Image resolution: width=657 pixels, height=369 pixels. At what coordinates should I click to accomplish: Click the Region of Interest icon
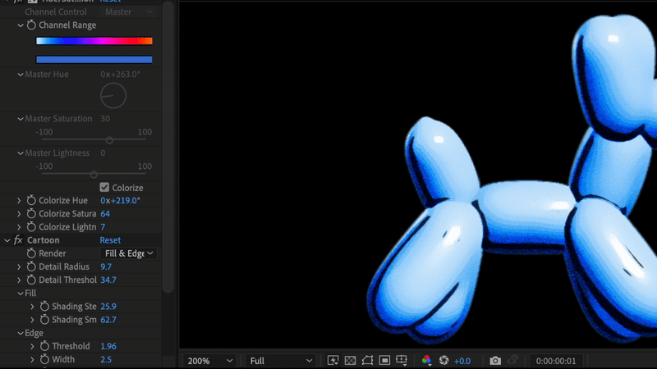pyautogui.click(x=384, y=360)
